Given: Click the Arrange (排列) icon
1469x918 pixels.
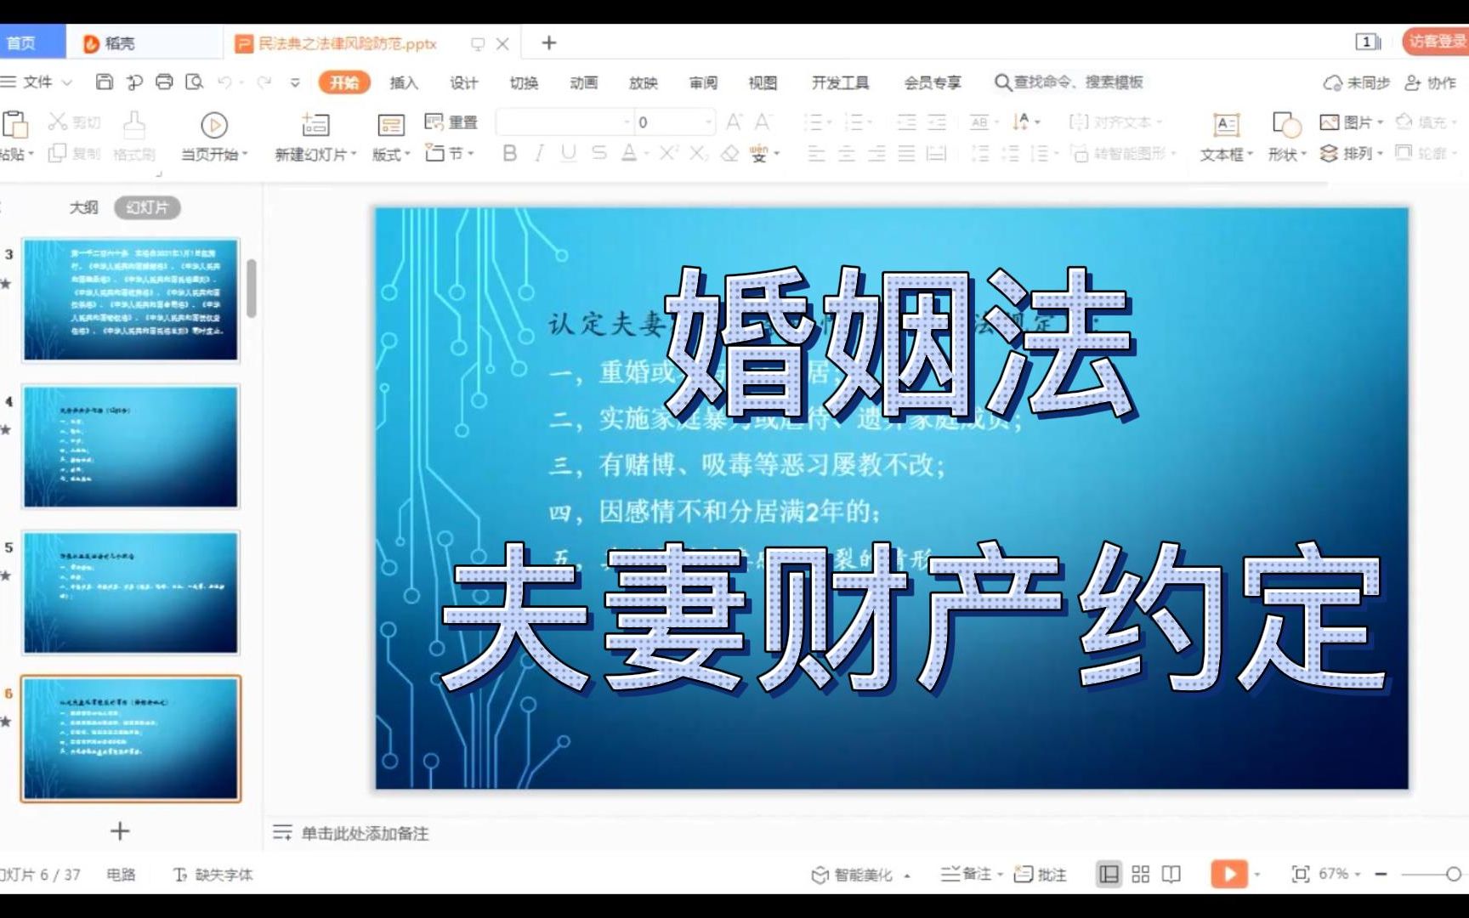Looking at the screenshot, I should coord(1329,154).
